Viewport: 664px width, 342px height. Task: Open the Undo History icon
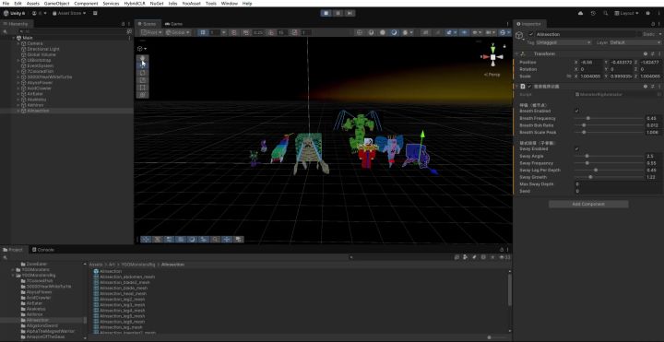click(x=593, y=13)
